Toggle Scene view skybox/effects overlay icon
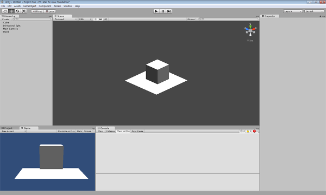Image resolution: width=326 pixels, height=195 pixels. pyautogui.click(x=101, y=19)
